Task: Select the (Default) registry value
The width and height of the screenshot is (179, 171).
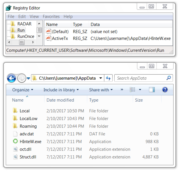Action: tap(60, 32)
